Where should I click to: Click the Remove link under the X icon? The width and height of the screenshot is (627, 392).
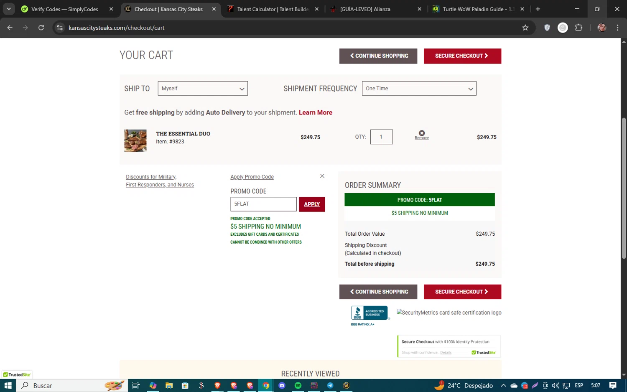coord(422,138)
